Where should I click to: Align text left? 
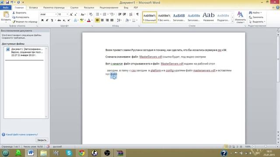97,20
